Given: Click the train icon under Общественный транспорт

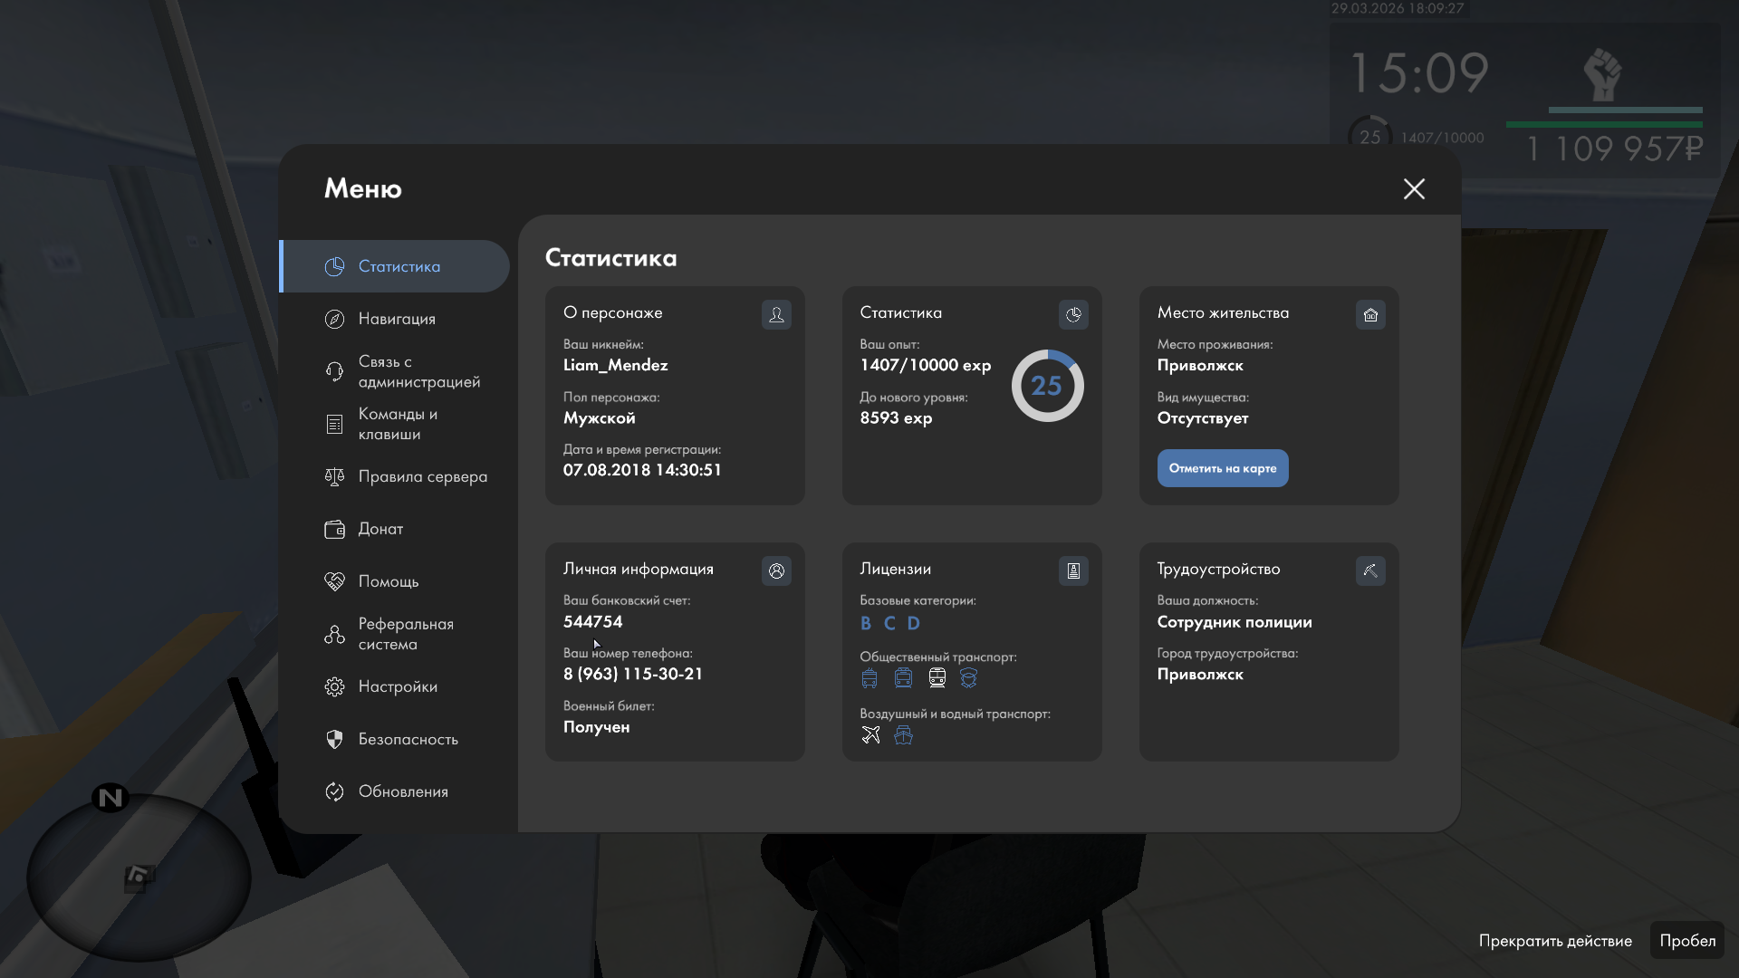Looking at the screenshot, I should tap(937, 677).
